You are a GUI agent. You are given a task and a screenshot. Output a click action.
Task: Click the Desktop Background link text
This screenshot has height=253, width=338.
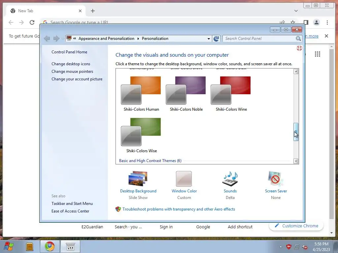(138, 191)
